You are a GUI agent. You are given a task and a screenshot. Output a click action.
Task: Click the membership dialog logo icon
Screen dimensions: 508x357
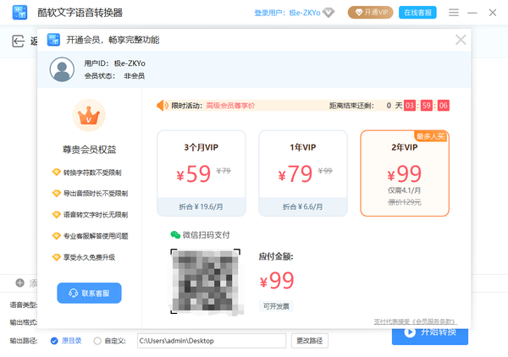tap(53, 40)
